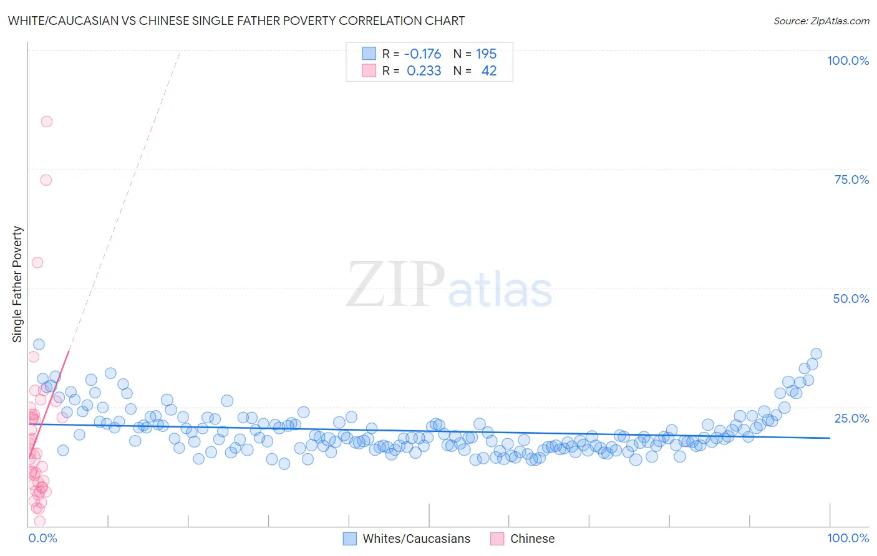Click the 0.0% x-axis label
The height and width of the screenshot is (556, 877).
click(42, 538)
